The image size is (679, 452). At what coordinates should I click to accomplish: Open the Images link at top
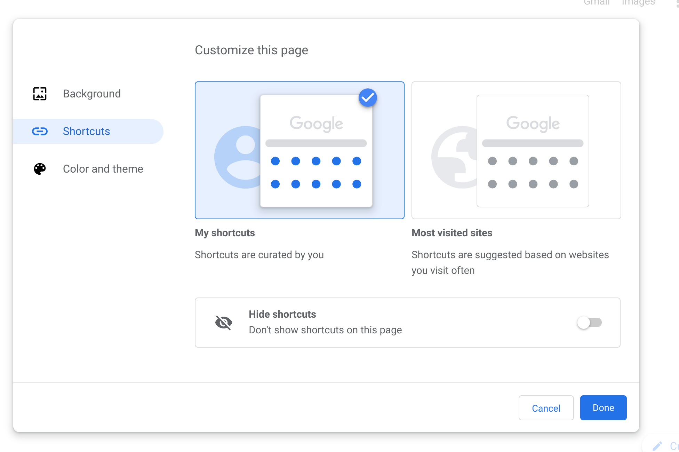click(x=638, y=3)
